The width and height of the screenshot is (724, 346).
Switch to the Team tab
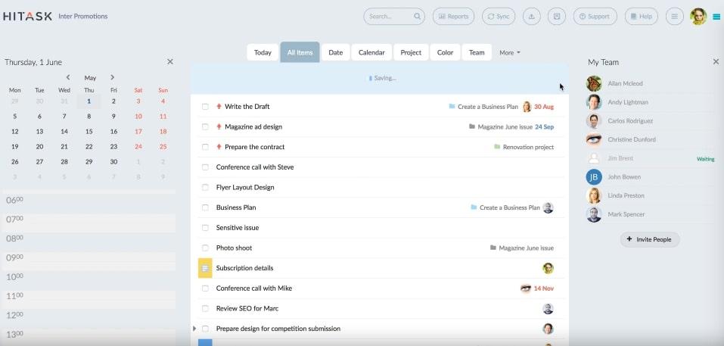coord(477,53)
